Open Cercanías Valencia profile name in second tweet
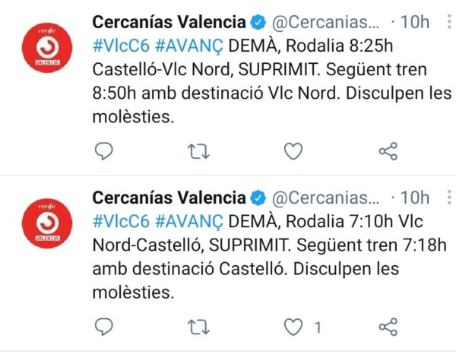 point(168,198)
